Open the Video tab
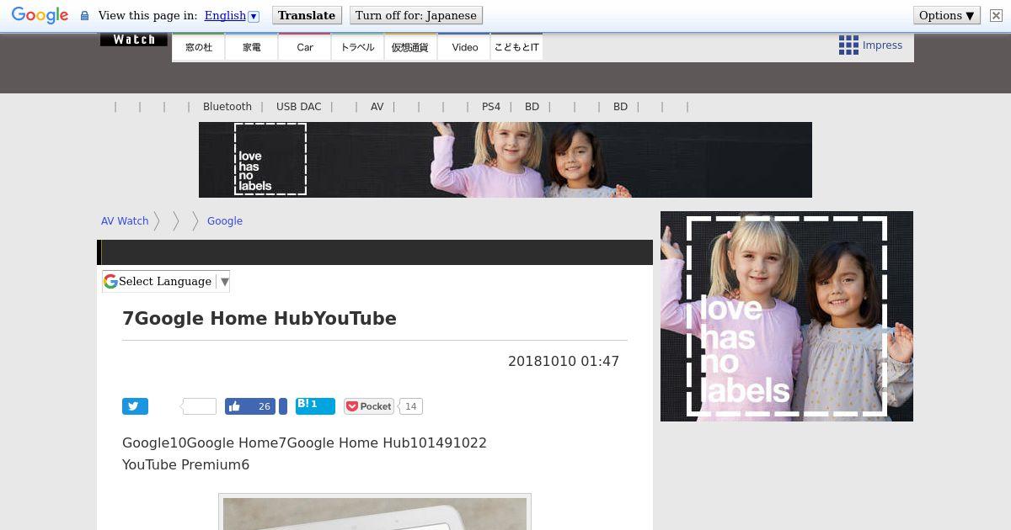The image size is (1011, 530). point(464,47)
